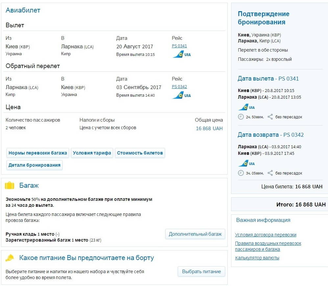Viewport: 328px width, 286px height.
Task: Click the connections icon under return flight PS 0342
Action: tap(270, 173)
